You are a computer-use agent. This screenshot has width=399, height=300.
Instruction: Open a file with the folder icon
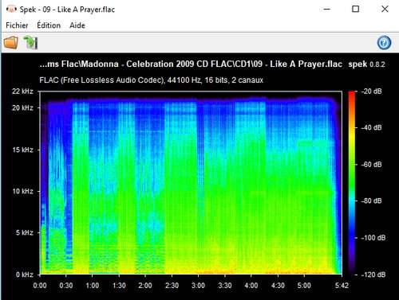pyautogui.click(x=11, y=42)
